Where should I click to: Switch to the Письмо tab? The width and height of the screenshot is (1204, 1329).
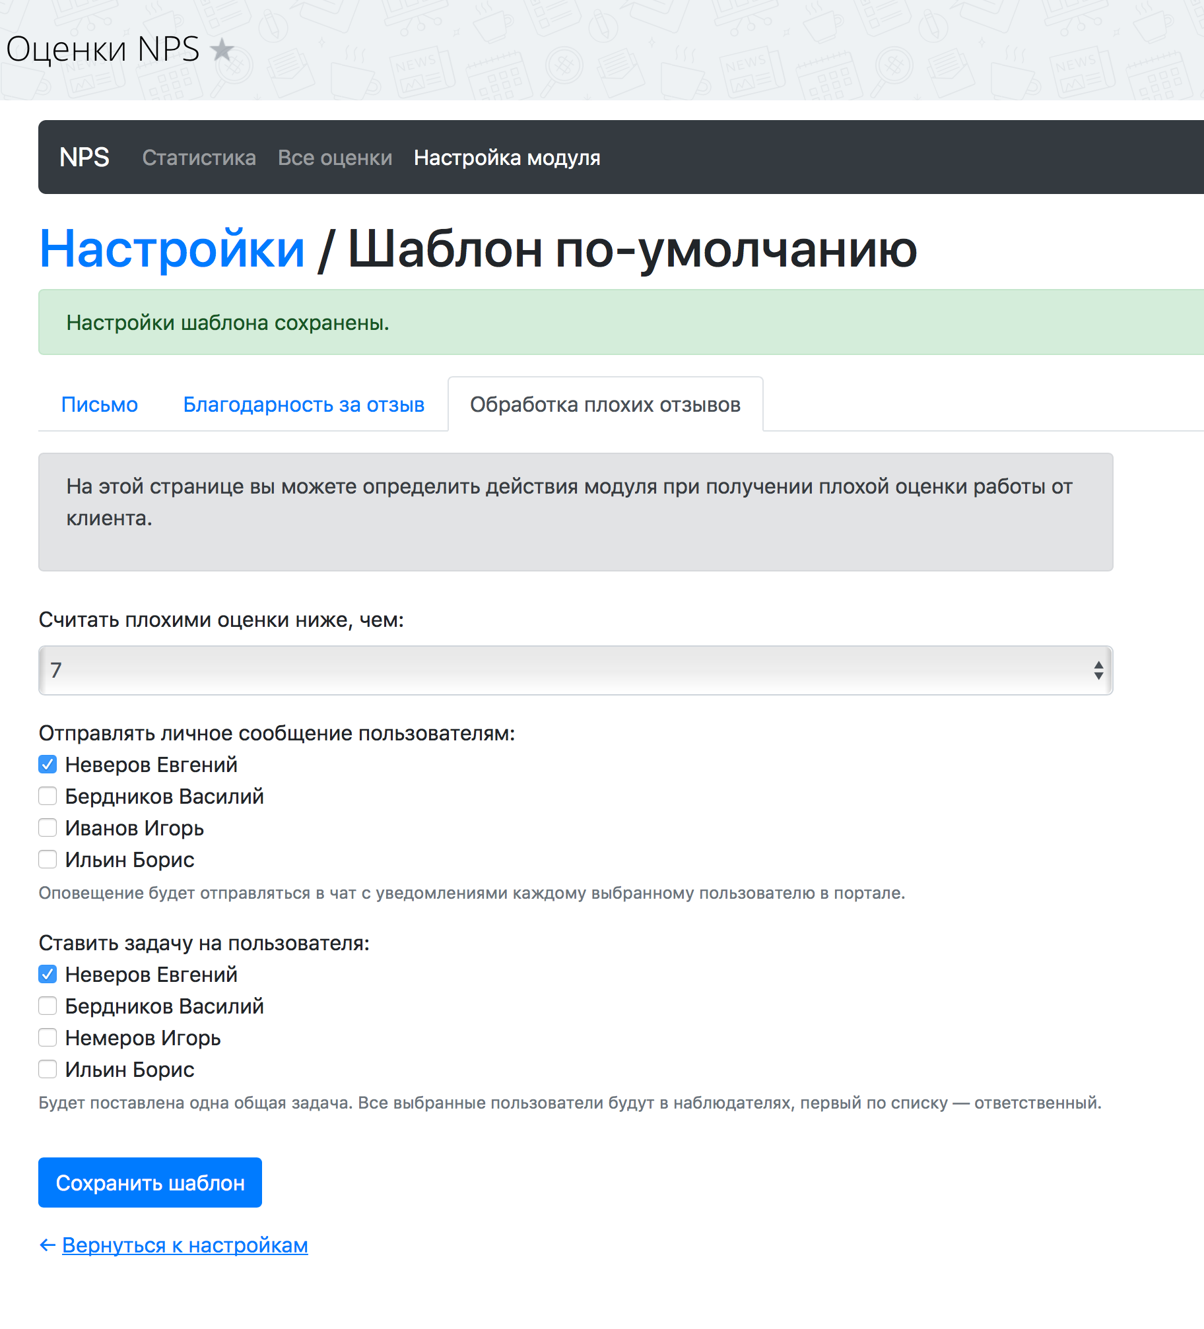pos(99,405)
